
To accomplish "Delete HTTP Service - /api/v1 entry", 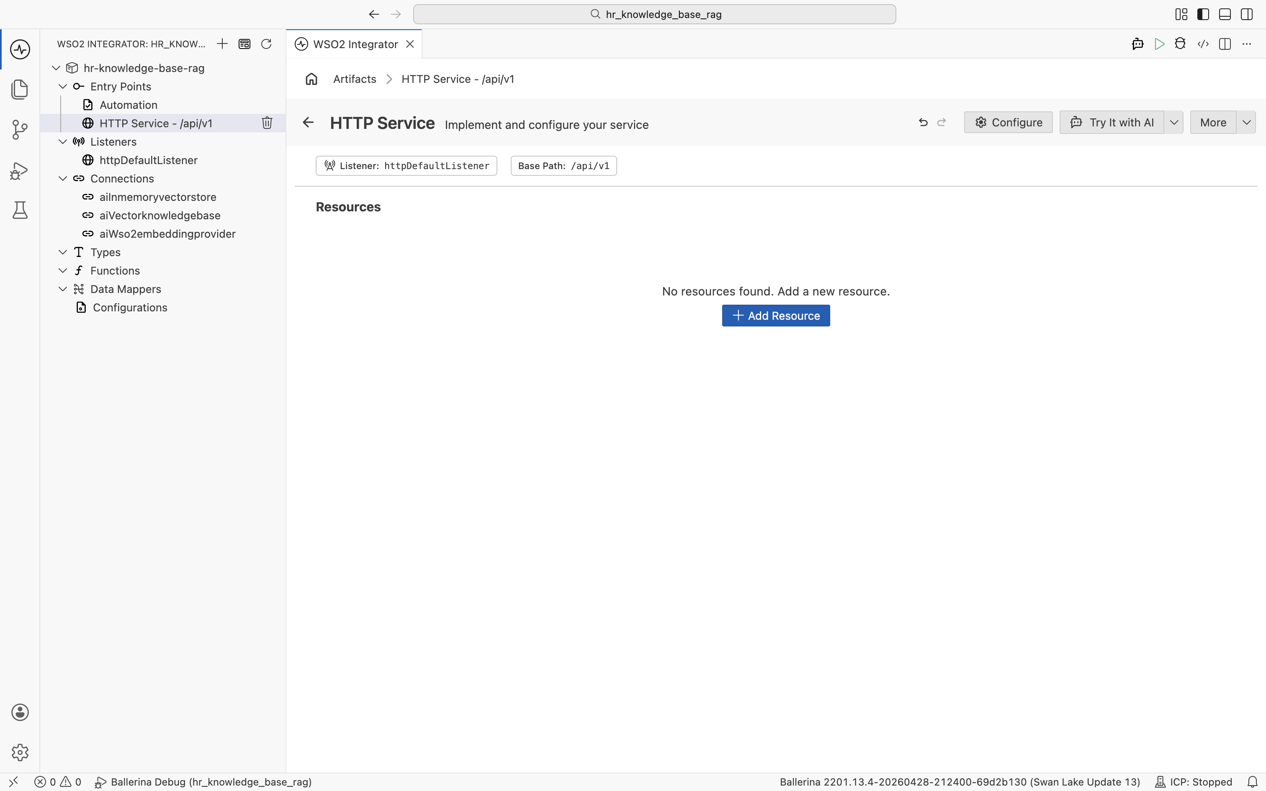I will point(267,123).
